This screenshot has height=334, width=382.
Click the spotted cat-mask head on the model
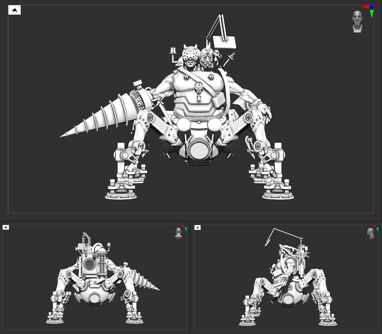(x=191, y=56)
